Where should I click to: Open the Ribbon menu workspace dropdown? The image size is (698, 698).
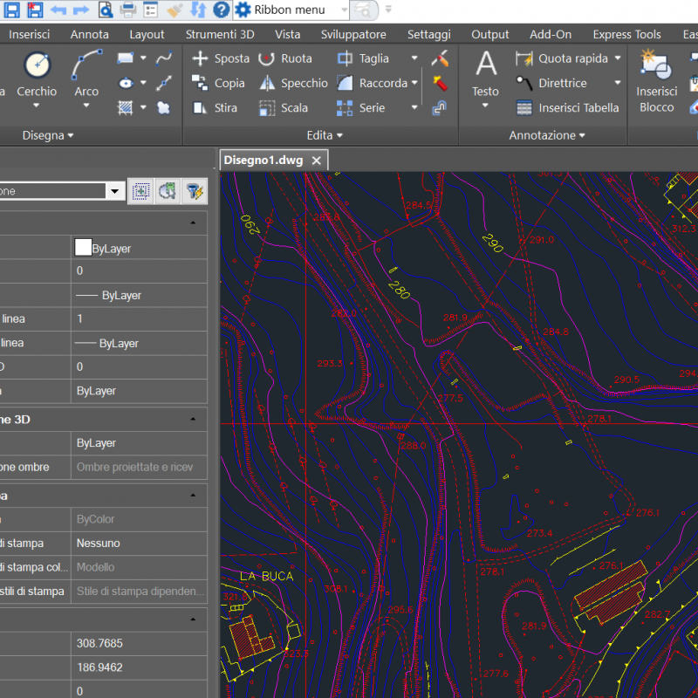coord(343,10)
